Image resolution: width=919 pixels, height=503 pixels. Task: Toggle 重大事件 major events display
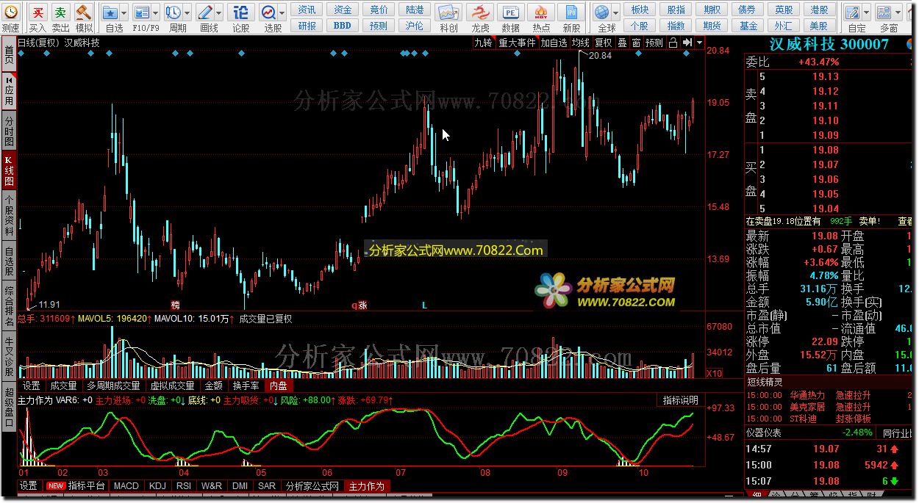518,43
